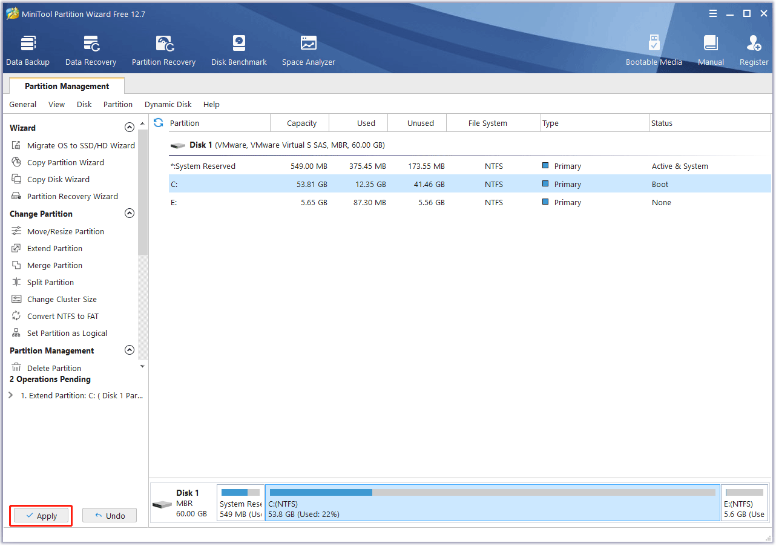Image resolution: width=776 pixels, height=546 pixels.
Task: Click the Active & System status cell
Action: [x=680, y=166]
